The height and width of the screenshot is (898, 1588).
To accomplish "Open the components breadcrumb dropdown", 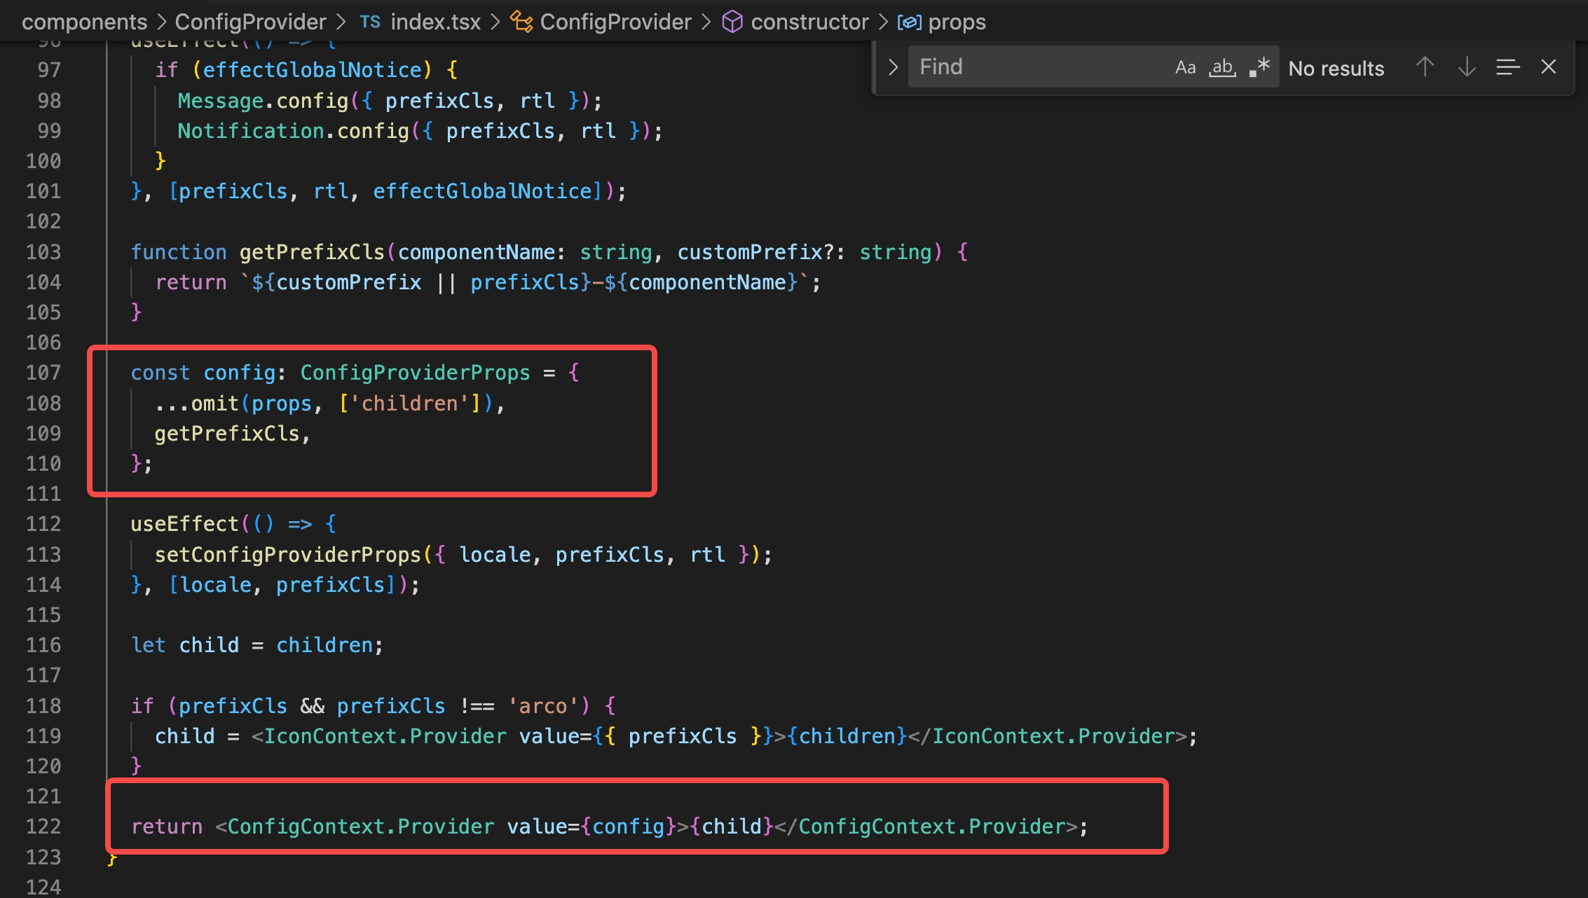I will coord(84,21).
